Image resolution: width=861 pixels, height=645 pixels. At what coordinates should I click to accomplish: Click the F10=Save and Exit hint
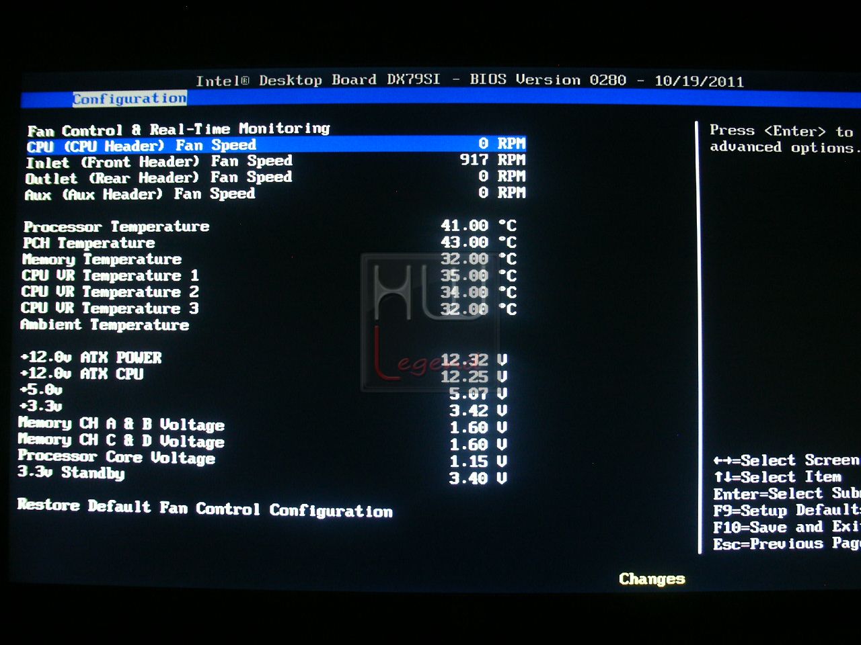pos(787,527)
